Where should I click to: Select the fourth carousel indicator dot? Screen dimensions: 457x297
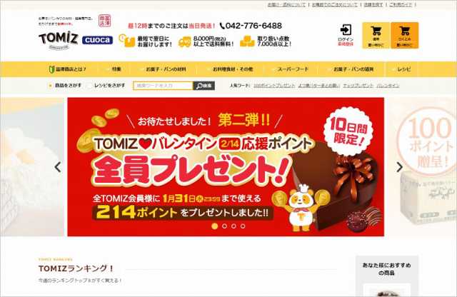pyautogui.click(x=243, y=226)
